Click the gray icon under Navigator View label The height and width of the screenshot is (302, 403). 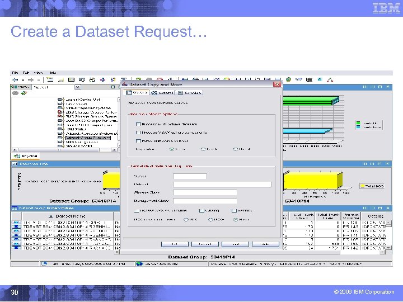coord(16,93)
